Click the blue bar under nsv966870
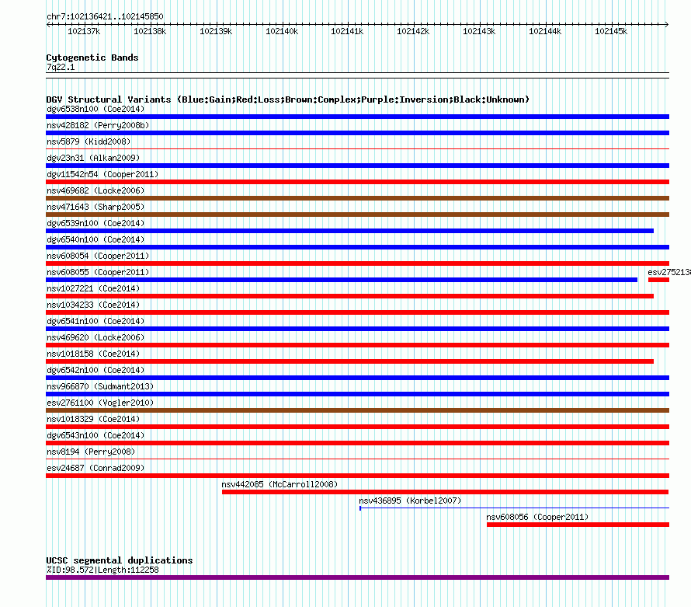This screenshot has height=607, width=691. coord(357,394)
